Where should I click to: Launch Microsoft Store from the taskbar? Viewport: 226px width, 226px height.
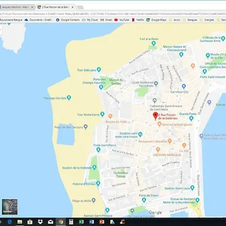point(30,222)
